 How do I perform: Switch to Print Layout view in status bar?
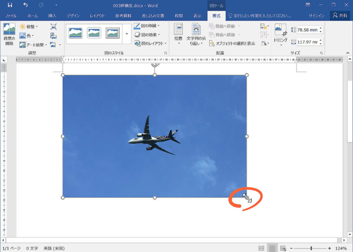272,248
